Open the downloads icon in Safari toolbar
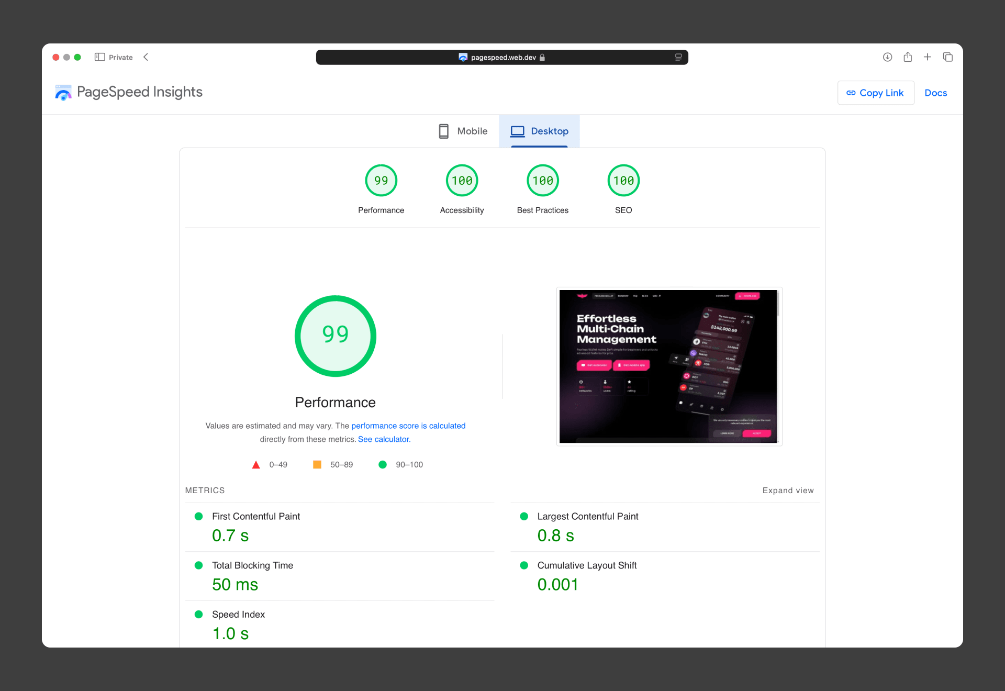Screen dimensions: 1005x691 coord(887,57)
